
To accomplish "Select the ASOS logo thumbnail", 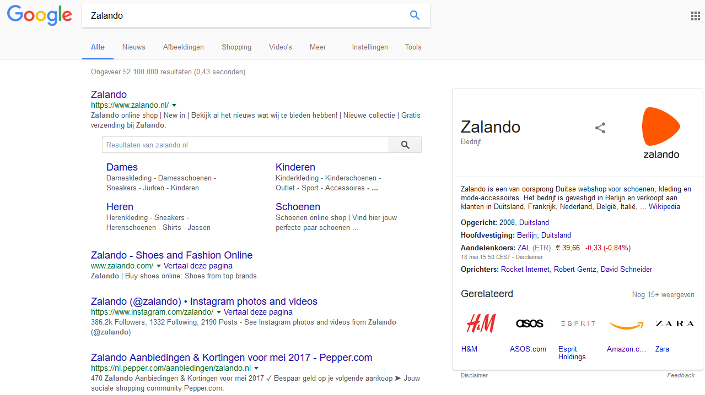I will pyautogui.click(x=529, y=323).
